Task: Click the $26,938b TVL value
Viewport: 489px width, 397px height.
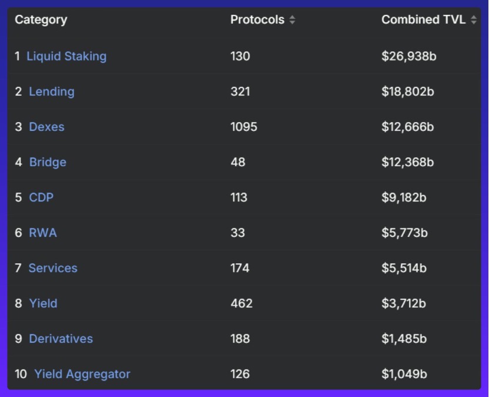Action: tap(408, 56)
